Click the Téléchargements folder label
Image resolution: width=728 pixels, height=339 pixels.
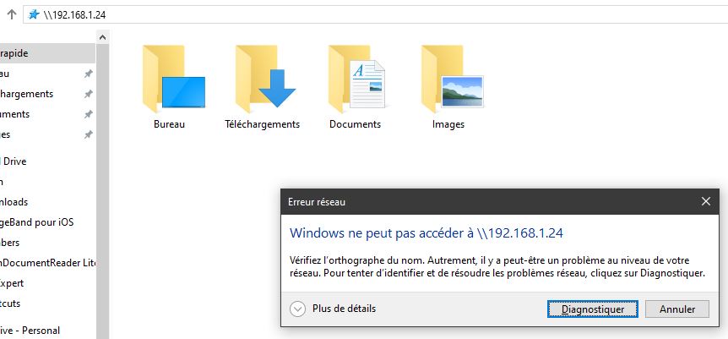(x=263, y=124)
